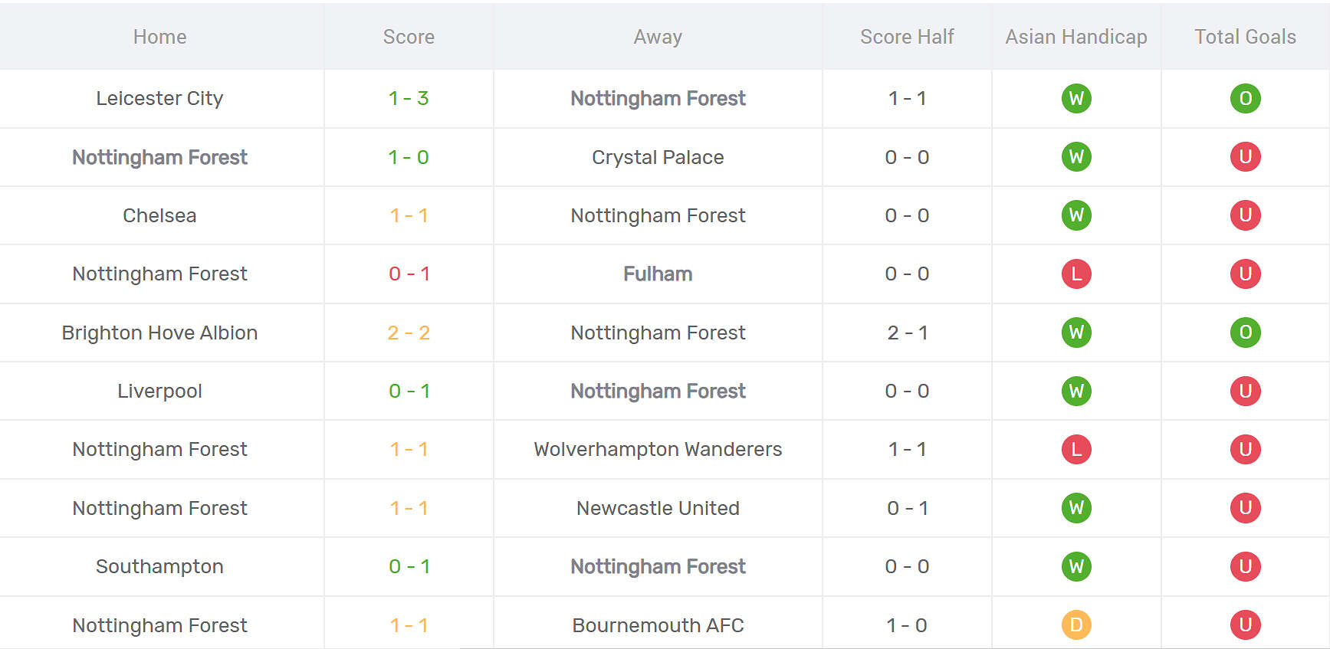Viewport: 1330px width, 649px height.
Task: Click the 2 - 2 score for Brighton match
Action: coord(409,333)
